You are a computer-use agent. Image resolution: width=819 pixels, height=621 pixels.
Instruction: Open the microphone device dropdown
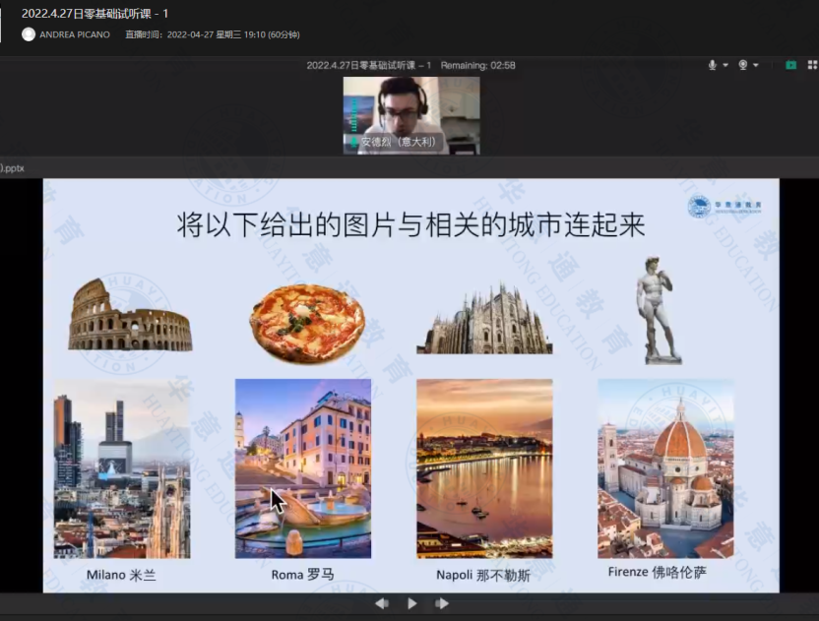point(725,65)
